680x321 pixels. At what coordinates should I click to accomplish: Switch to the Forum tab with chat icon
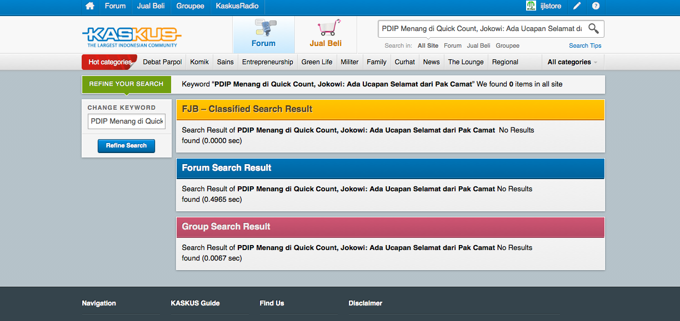[x=263, y=34]
